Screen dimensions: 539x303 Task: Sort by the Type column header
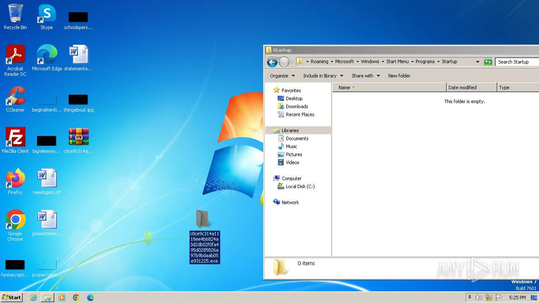point(518,88)
